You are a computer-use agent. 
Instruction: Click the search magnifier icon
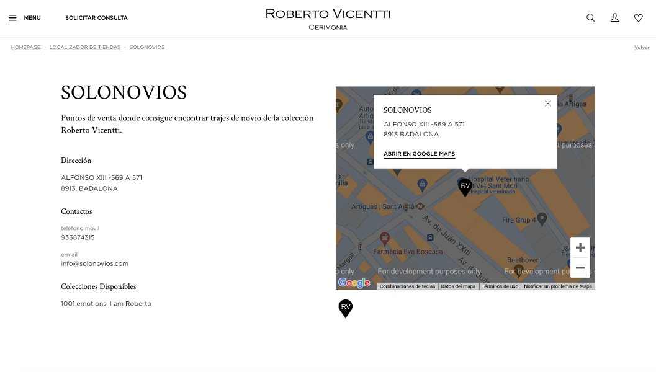click(591, 18)
